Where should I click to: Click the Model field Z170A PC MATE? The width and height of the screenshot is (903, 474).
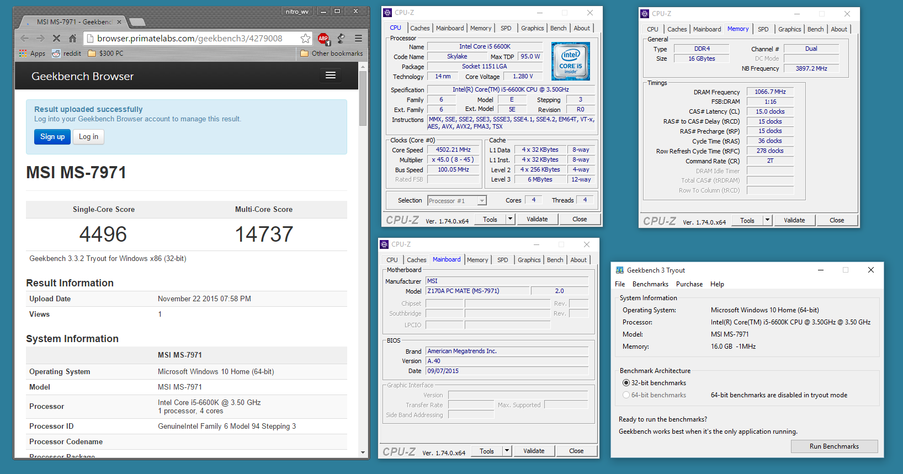pos(477,291)
